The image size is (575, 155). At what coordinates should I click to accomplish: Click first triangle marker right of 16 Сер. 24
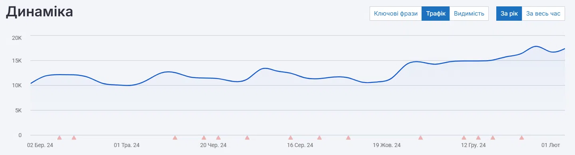pyautogui.click(x=319, y=137)
